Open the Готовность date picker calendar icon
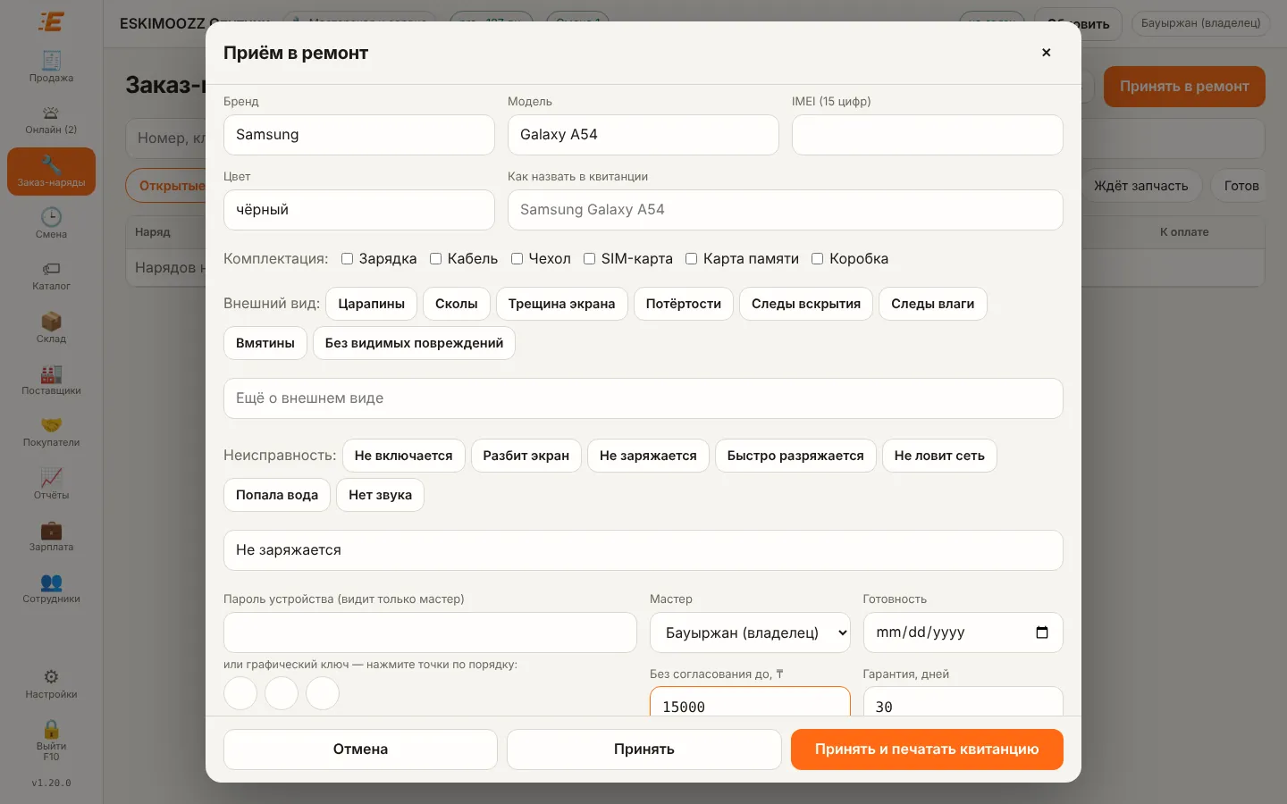The width and height of the screenshot is (1287, 804). click(1042, 632)
